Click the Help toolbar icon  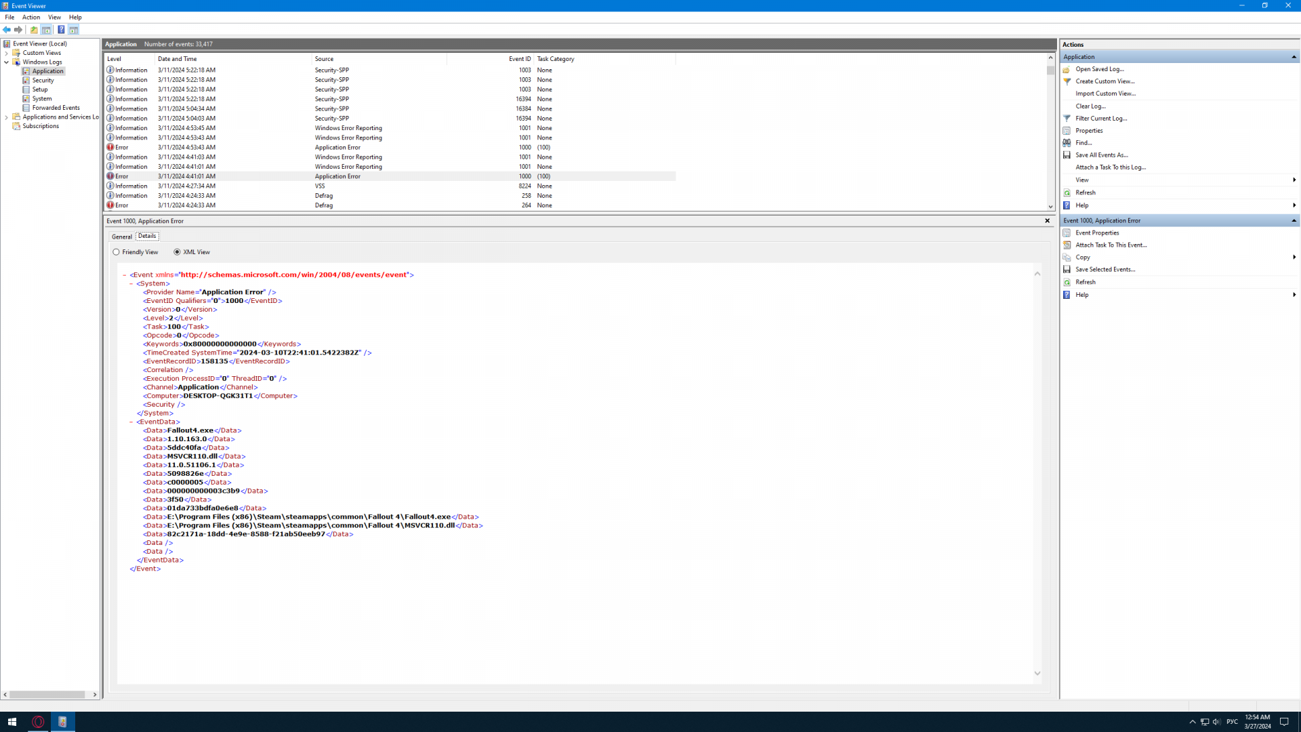(x=61, y=30)
